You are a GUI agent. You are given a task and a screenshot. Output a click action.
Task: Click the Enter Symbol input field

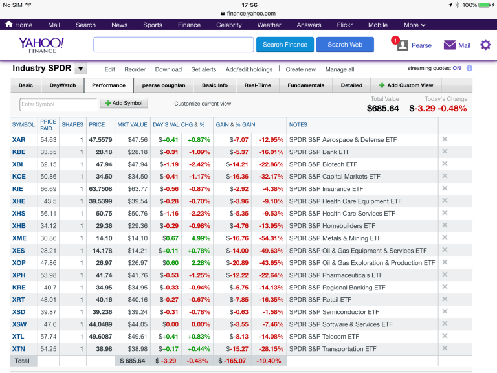(x=57, y=104)
